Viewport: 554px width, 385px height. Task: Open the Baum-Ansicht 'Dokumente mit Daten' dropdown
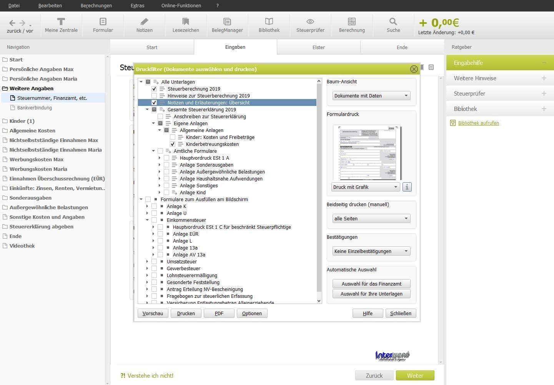371,96
